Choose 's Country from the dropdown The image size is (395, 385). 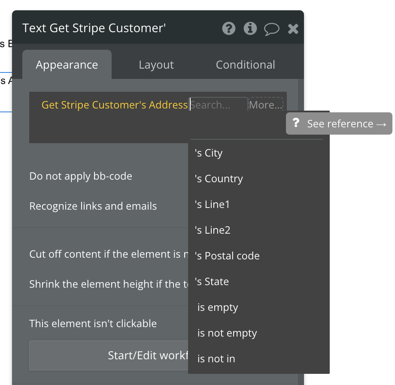point(219,179)
